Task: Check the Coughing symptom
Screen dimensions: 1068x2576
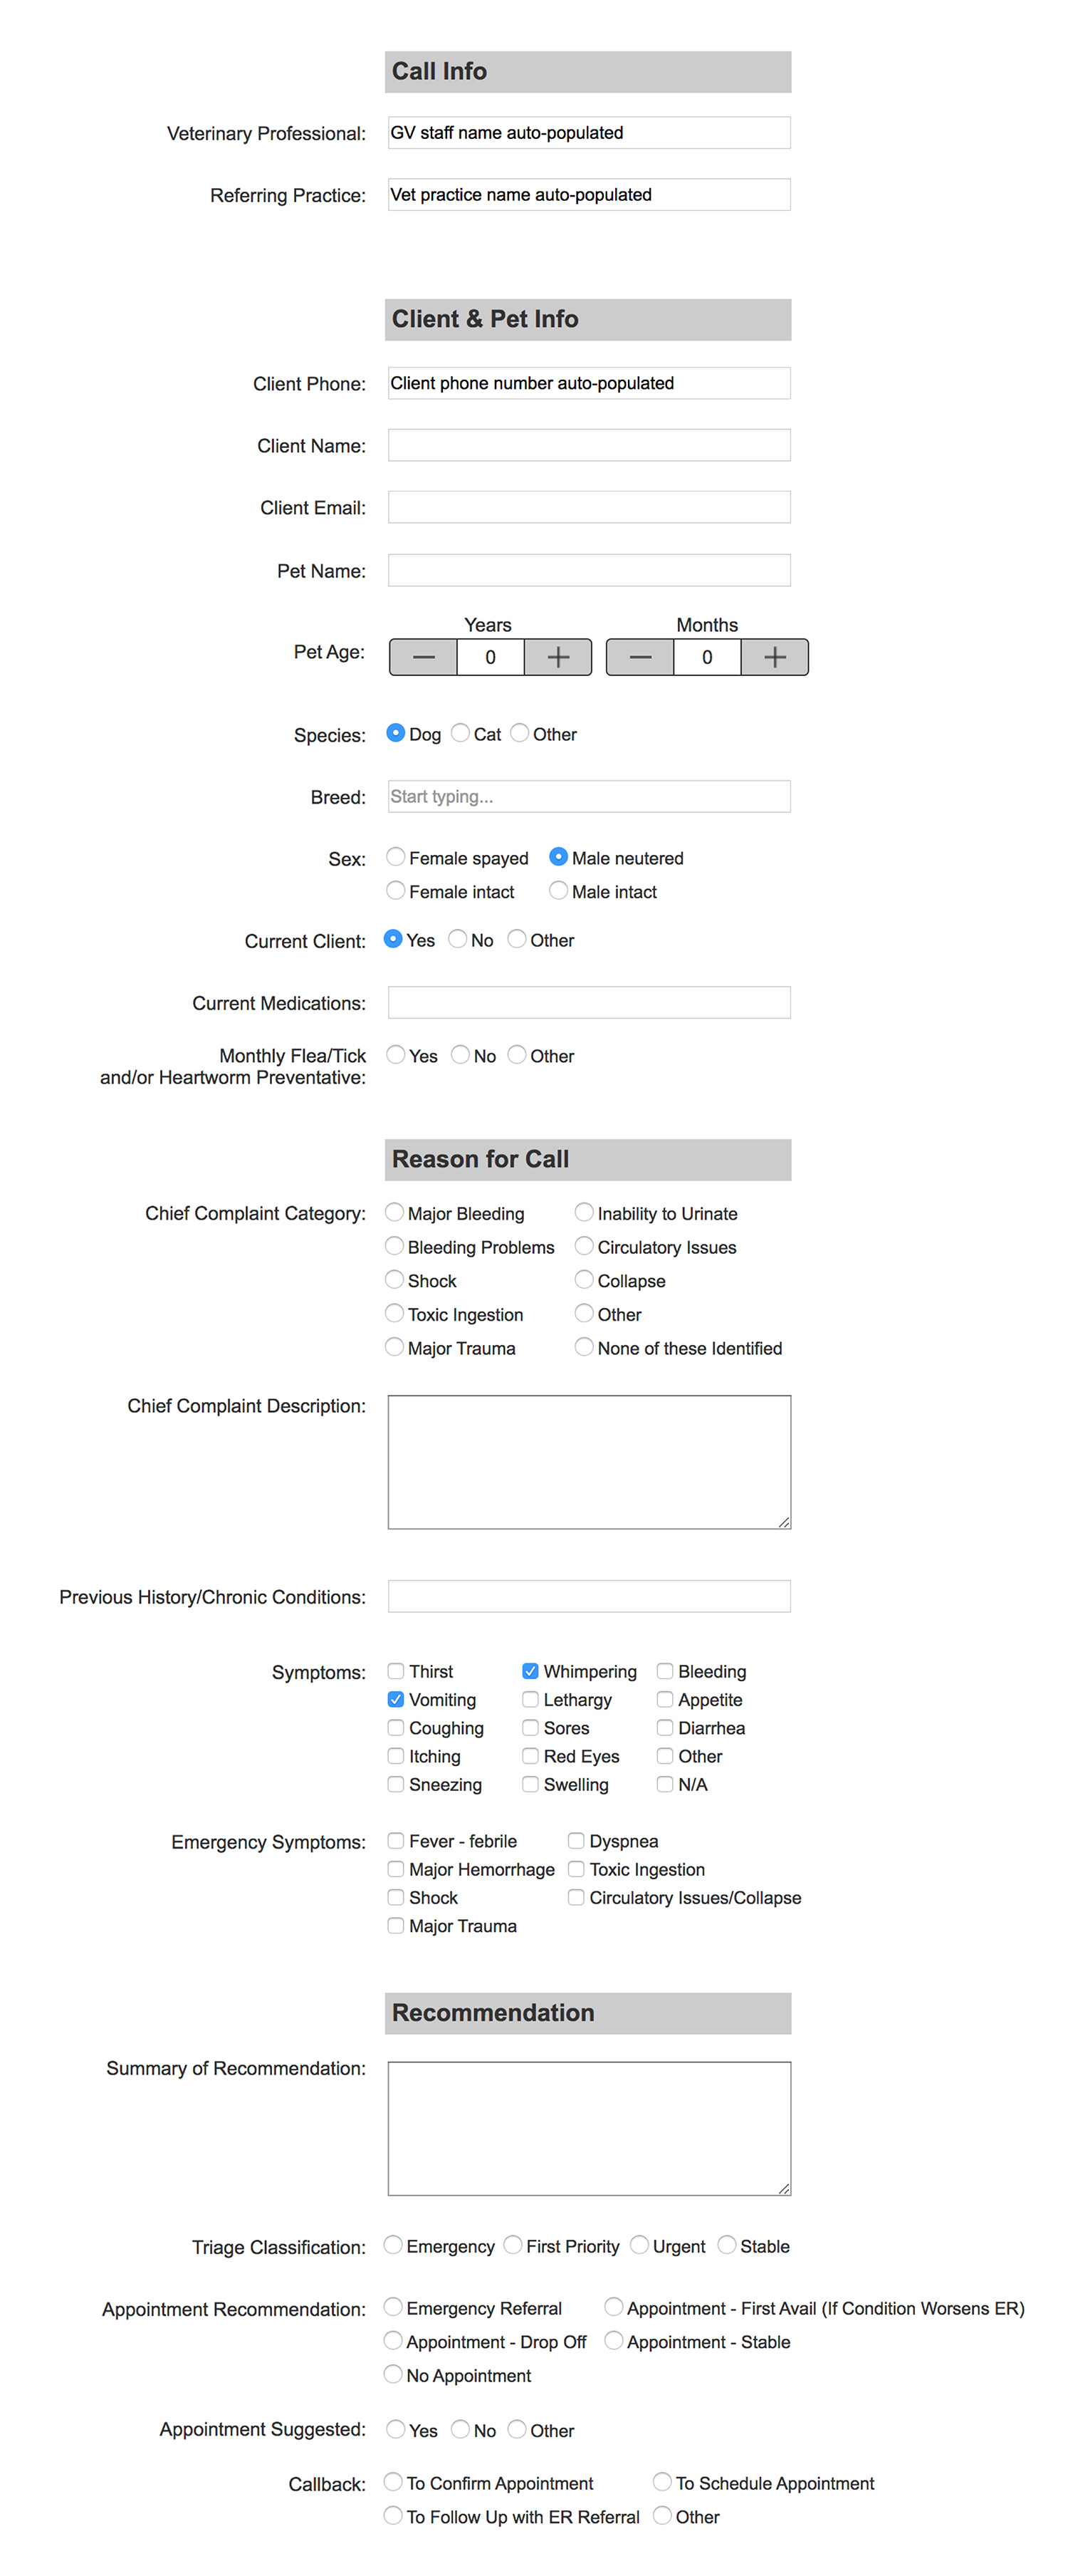Action: [x=396, y=1727]
